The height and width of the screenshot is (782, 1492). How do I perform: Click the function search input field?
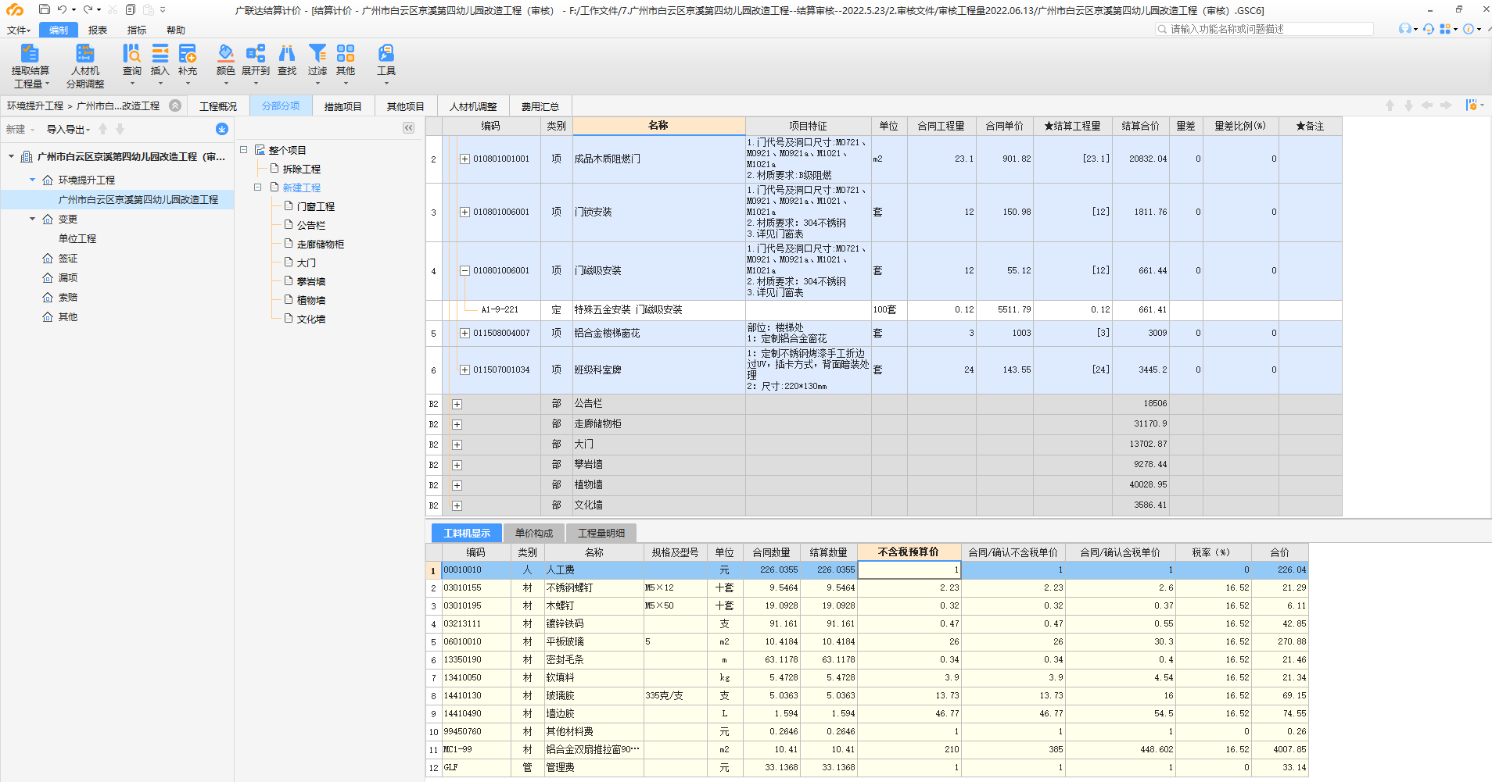coord(1264,29)
